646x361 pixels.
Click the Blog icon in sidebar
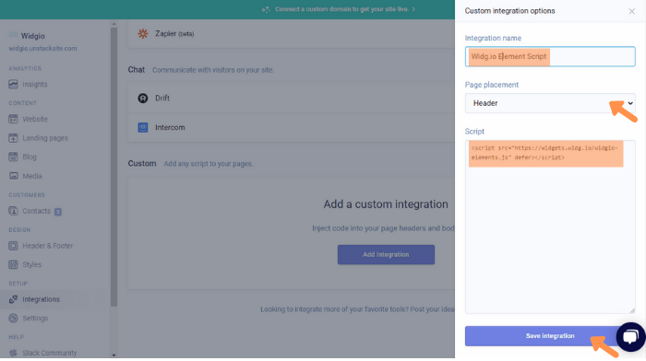(x=13, y=157)
